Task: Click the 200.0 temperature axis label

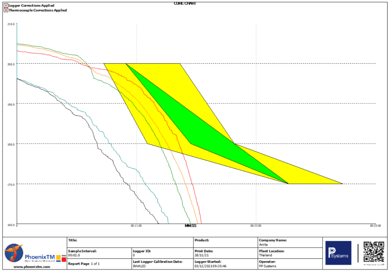Action: point(11,64)
